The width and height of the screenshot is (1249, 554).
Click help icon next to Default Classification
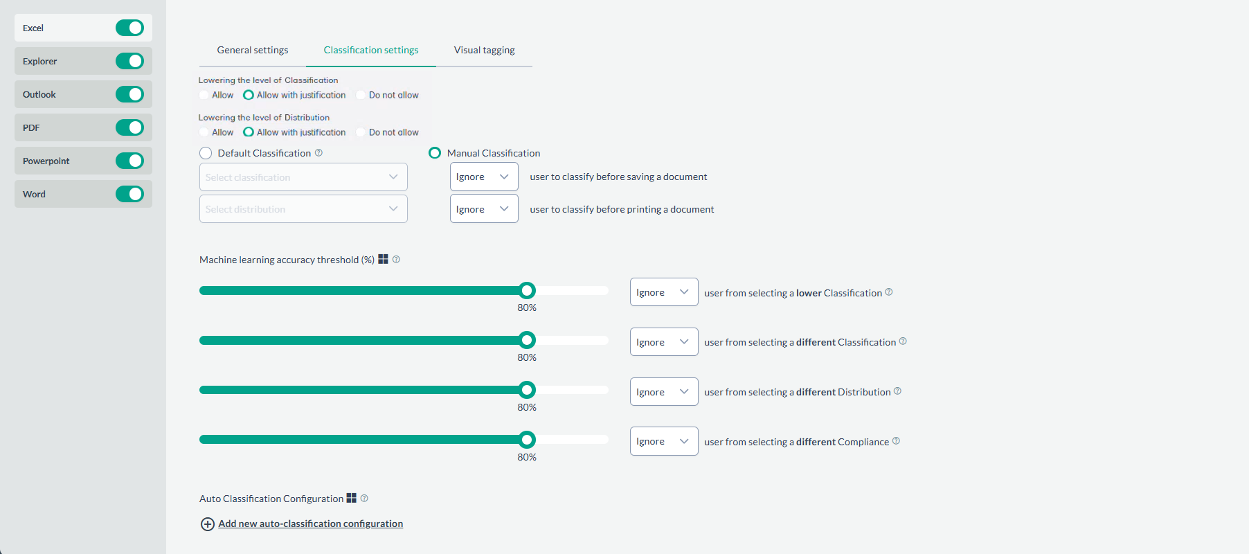[318, 153]
